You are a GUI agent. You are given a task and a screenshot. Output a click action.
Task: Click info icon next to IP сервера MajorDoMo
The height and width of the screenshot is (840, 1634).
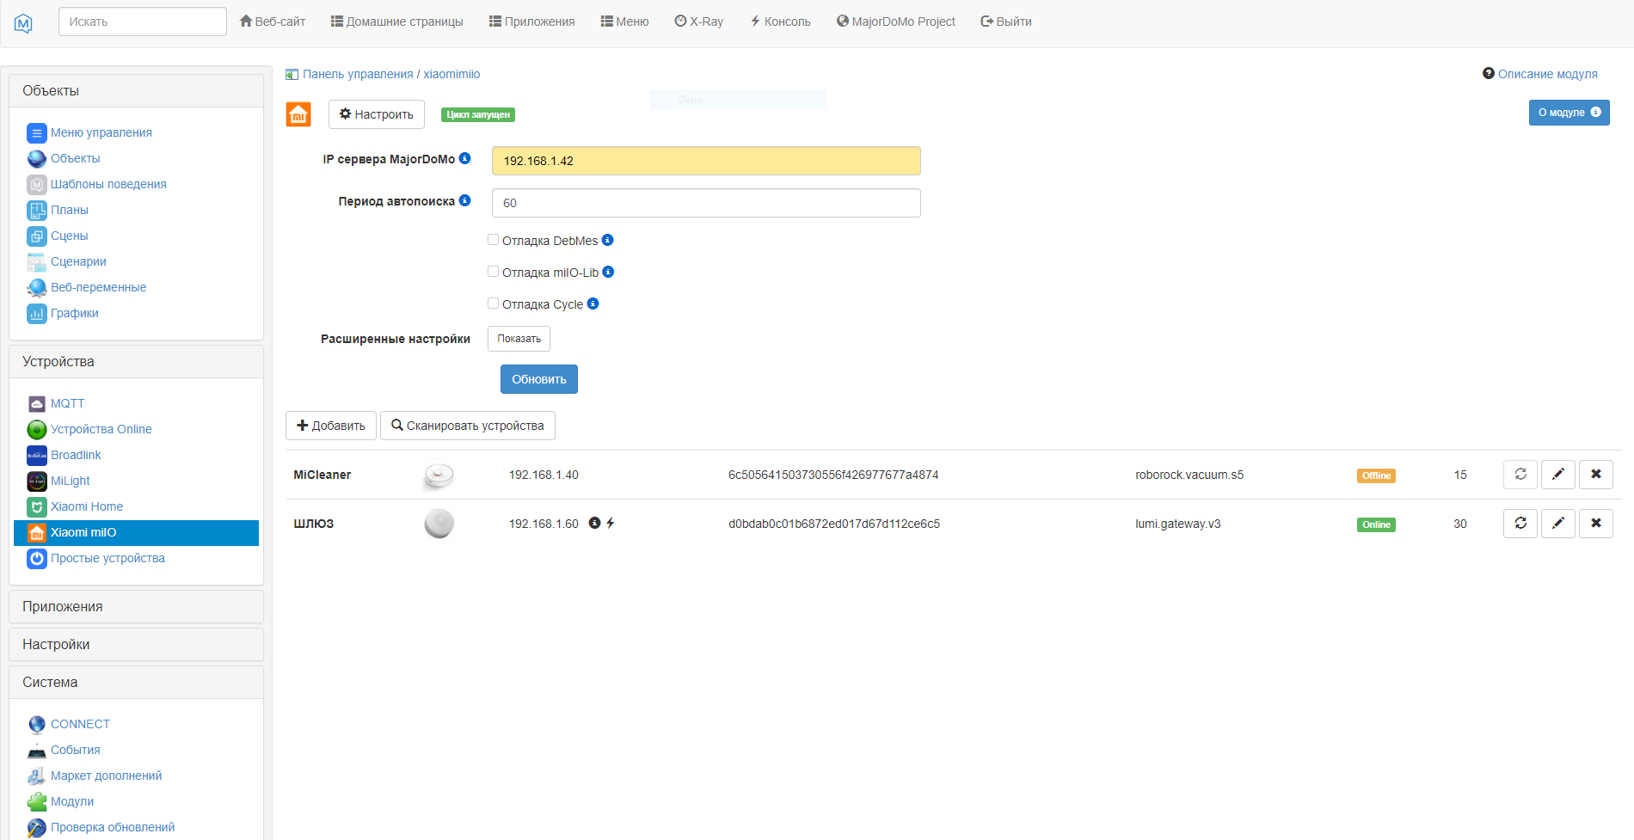[465, 158]
